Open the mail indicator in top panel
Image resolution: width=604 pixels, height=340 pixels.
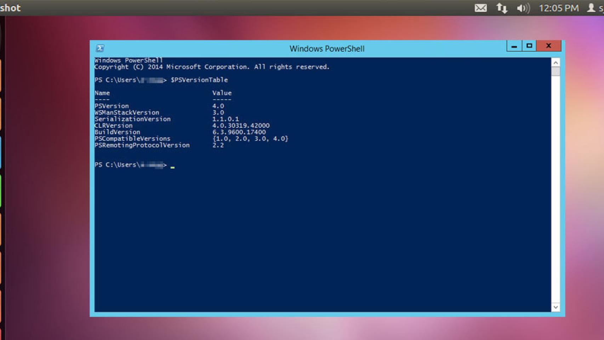pyautogui.click(x=480, y=8)
